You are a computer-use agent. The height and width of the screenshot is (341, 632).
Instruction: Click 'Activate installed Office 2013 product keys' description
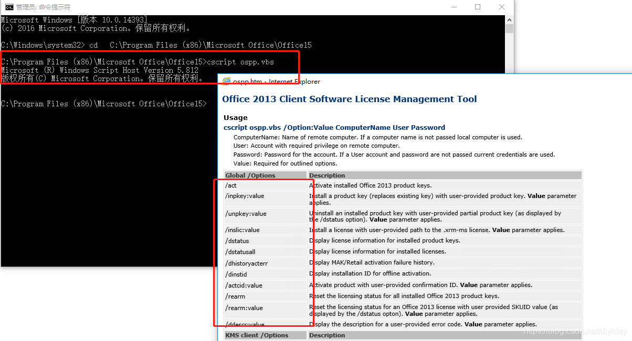tap(445, 185)
